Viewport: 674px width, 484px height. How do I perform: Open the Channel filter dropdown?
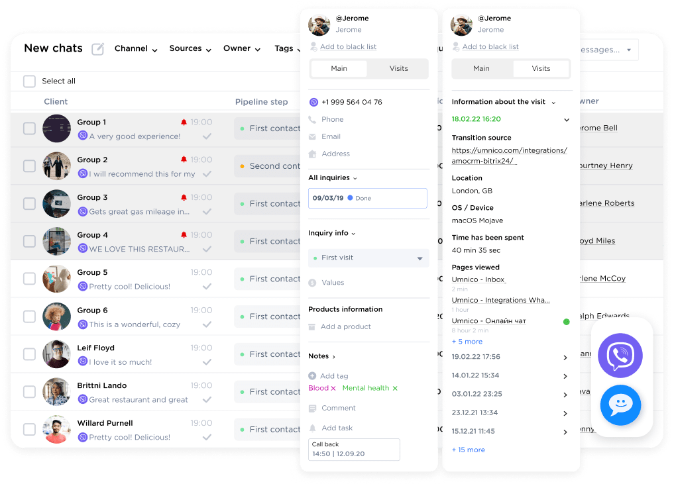click(x=136, y=49)
